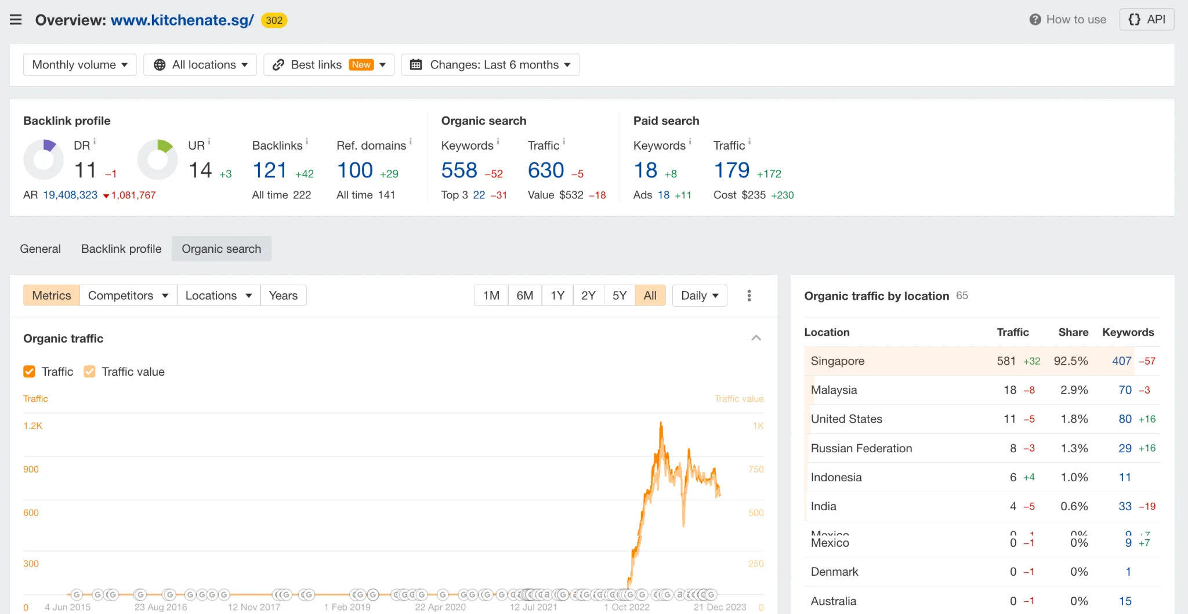
Task: Open the Monthly volume dropdown
Action: click(x=79, y=65)
